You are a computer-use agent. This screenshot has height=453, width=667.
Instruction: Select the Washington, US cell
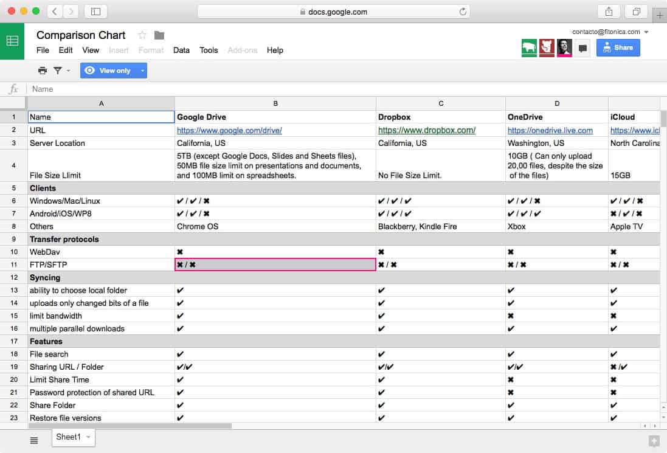(557, 143)
